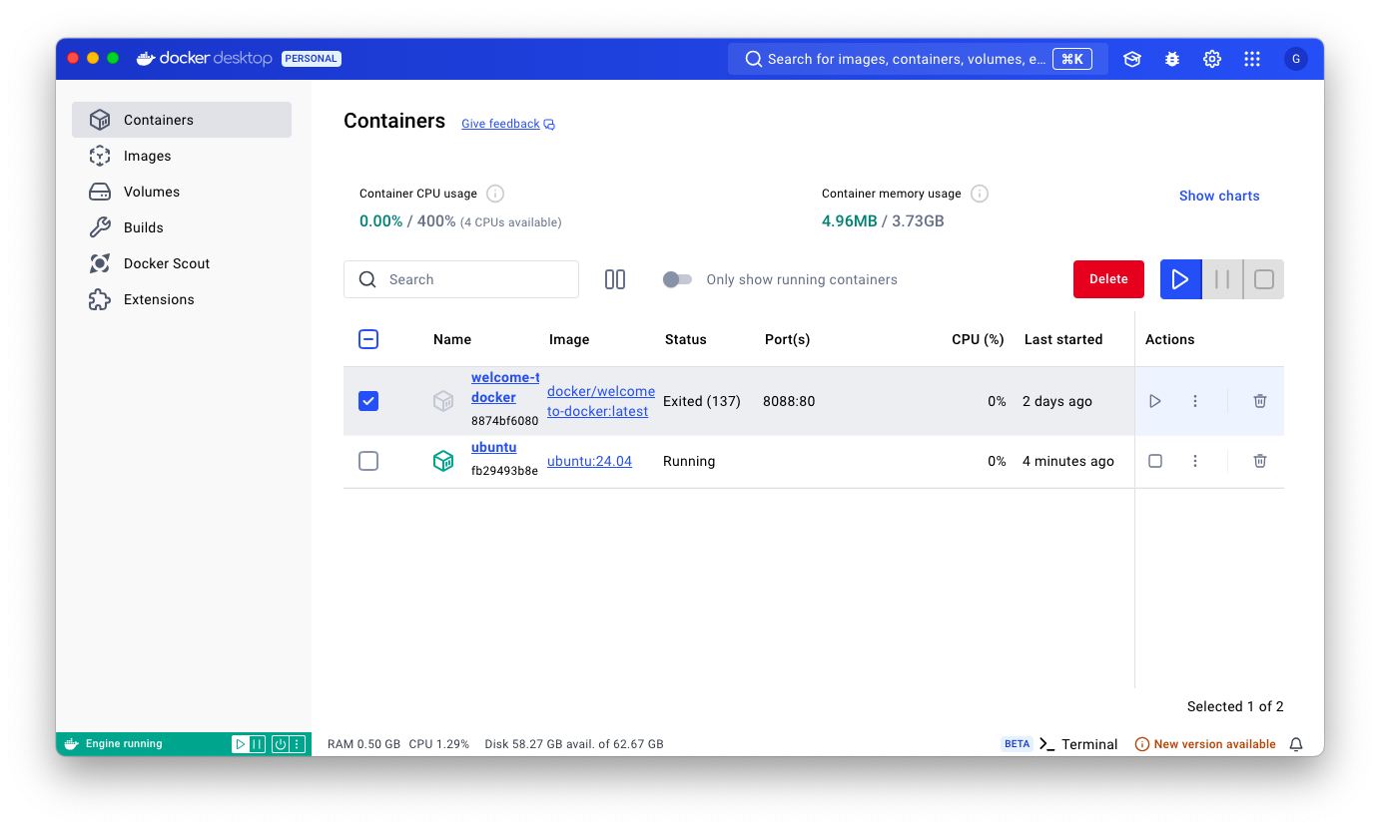Open more actions for welcome-to-docker
Viewport: 1380px width, 830px height.
[x=1195, y=401]
